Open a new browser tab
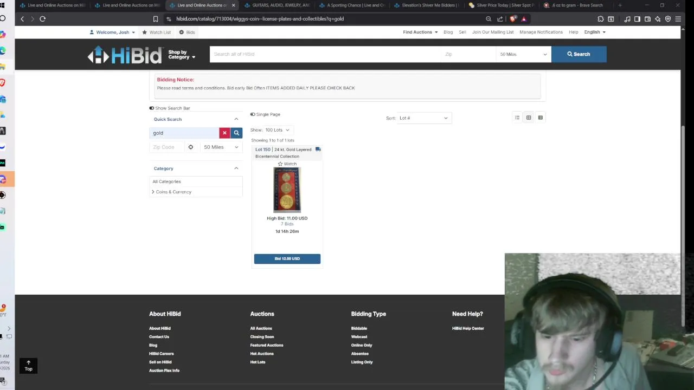The width and height of the screenshot is (694, 390). pyautogui.click(x=620, y=5)
